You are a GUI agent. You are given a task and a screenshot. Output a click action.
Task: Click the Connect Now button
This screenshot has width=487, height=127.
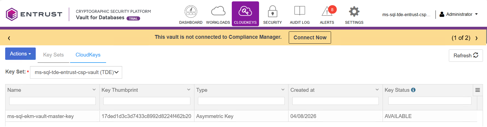click(x=310, y=38)
